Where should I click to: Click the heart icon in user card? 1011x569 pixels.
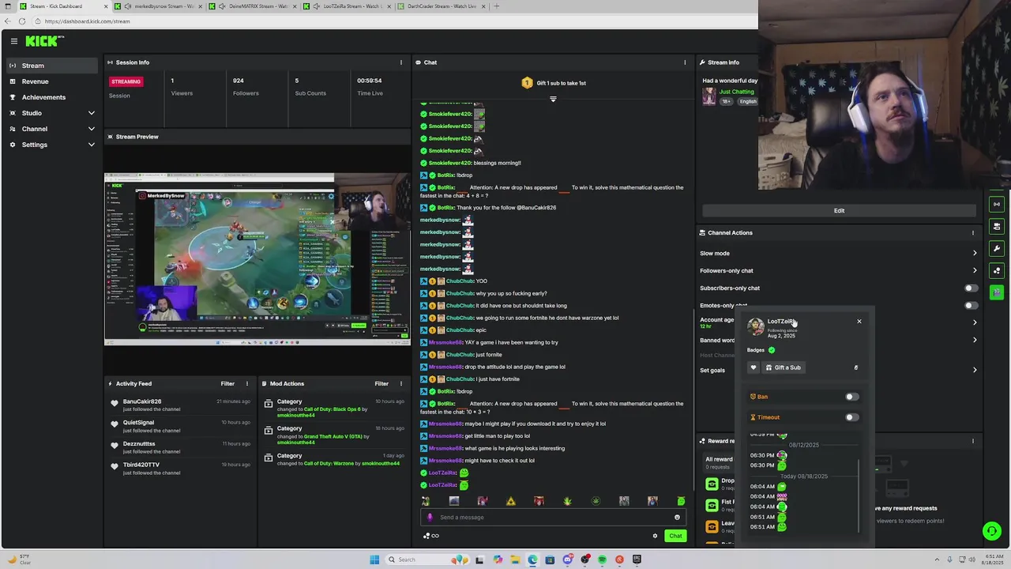point(754,367)
